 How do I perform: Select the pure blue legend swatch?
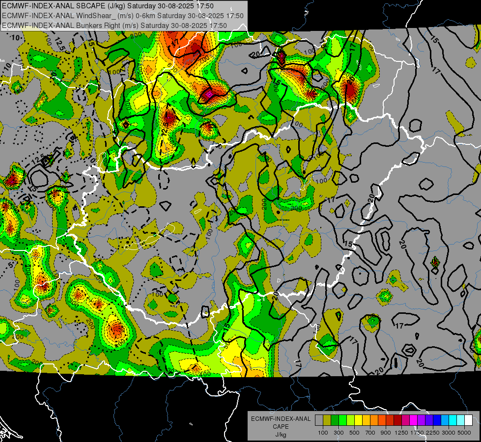point(437,420)
